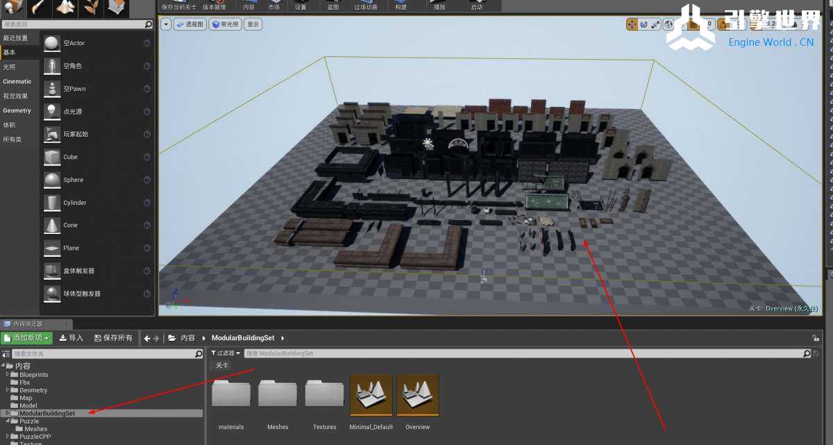Click the translate gizmo icon in viewport
The height and width of the screenshot is (445, 833).
click(632, 24)
